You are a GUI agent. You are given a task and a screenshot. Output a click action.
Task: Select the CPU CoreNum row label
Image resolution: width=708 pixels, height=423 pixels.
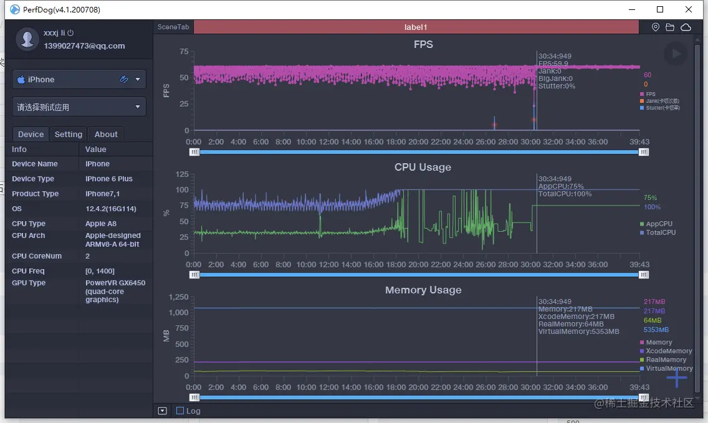[37, 256]
